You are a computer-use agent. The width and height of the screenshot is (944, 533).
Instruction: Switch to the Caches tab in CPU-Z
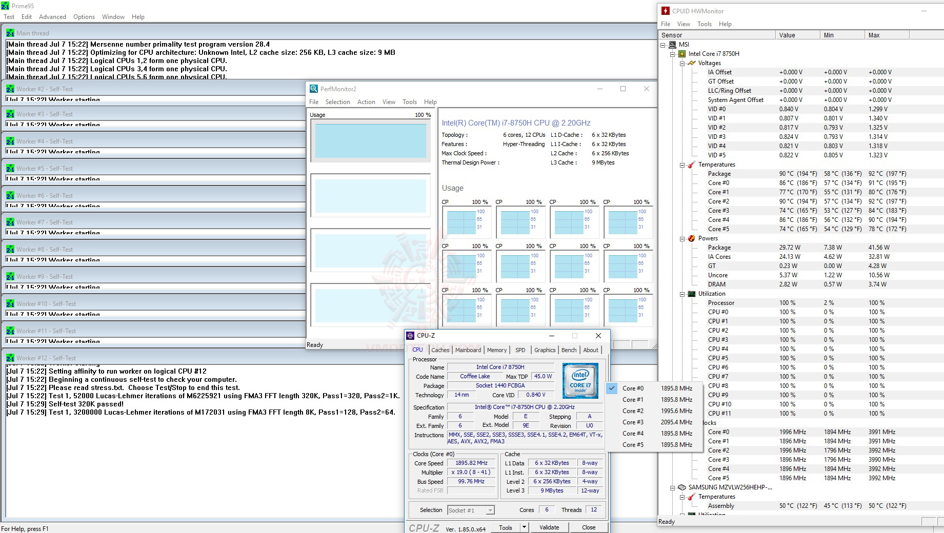coord(440,350)
